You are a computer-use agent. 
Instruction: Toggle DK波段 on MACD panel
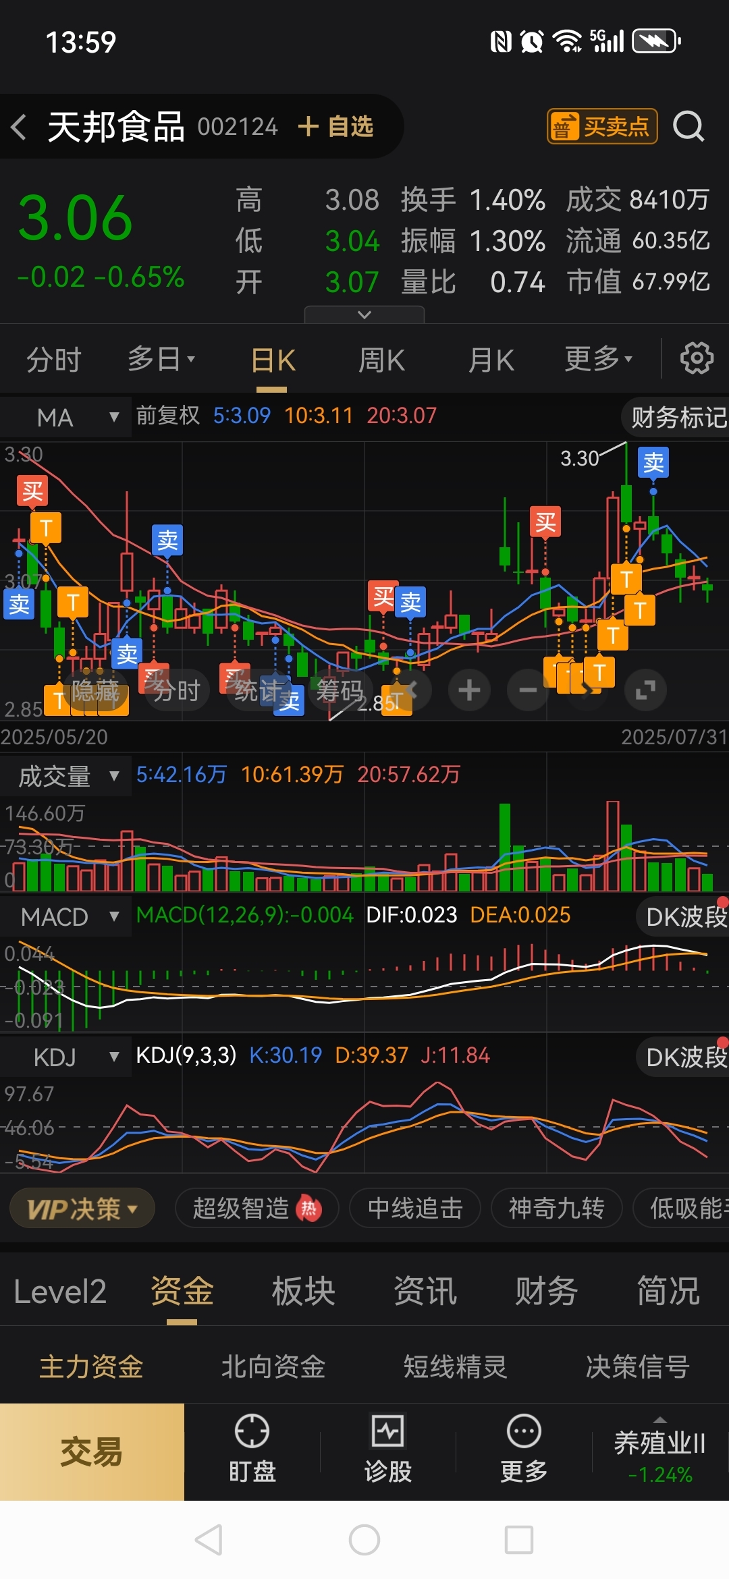tap(684, 916)
